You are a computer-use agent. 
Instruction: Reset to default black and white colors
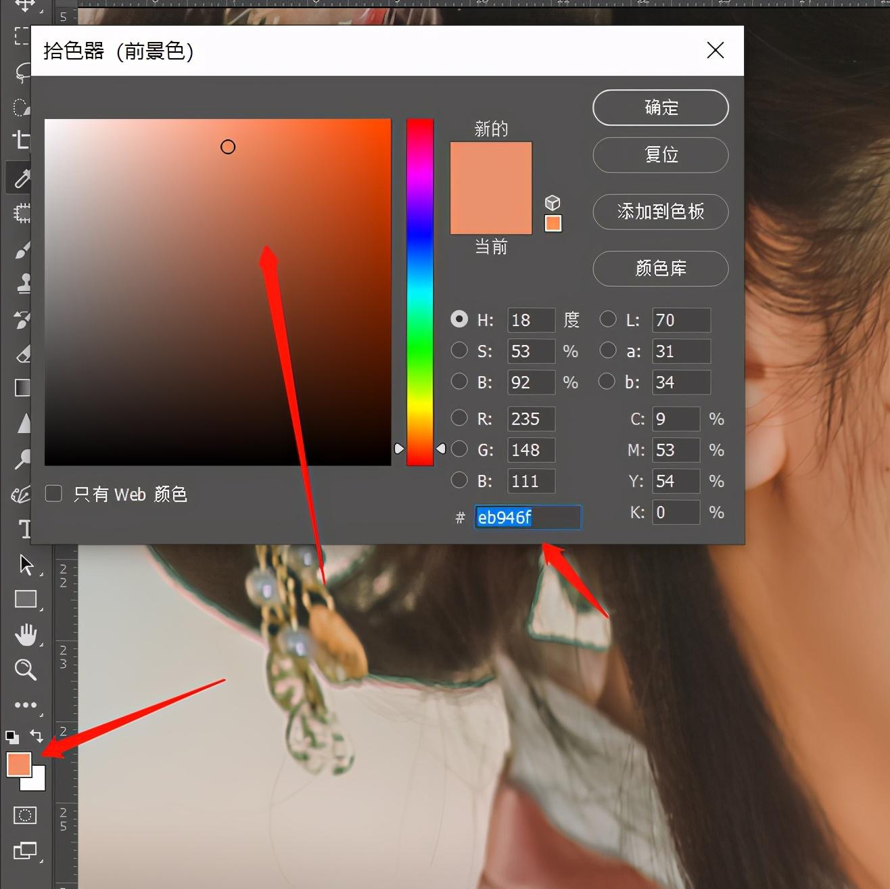pos(12,737)
